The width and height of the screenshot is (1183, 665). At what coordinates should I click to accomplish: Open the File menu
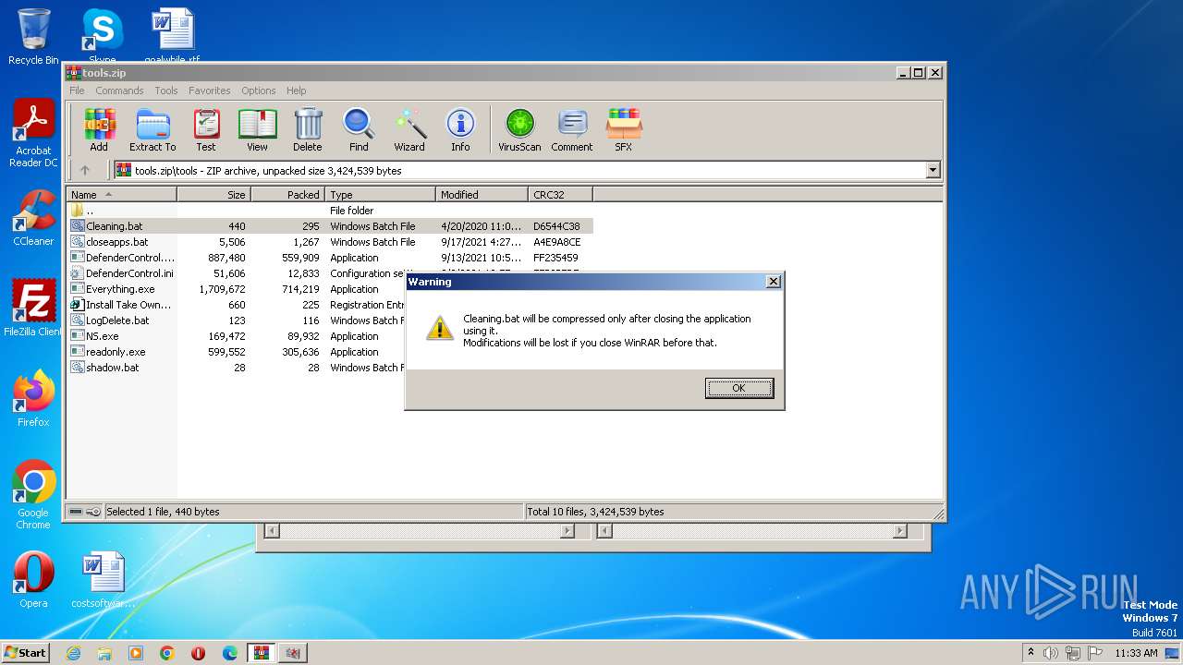[77, 91]
